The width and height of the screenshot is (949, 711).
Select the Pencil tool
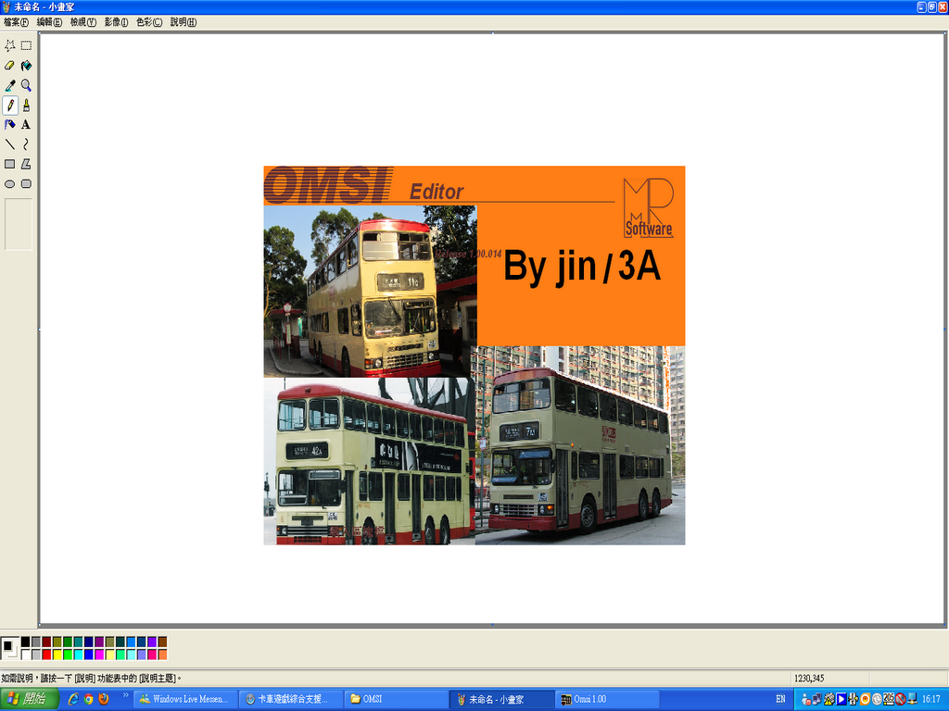click(9, 106)
